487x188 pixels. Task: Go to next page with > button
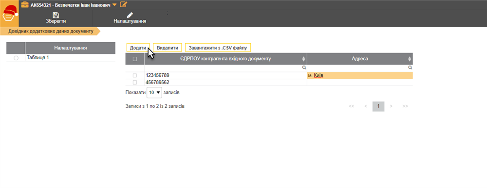click(x=391, y=106)
